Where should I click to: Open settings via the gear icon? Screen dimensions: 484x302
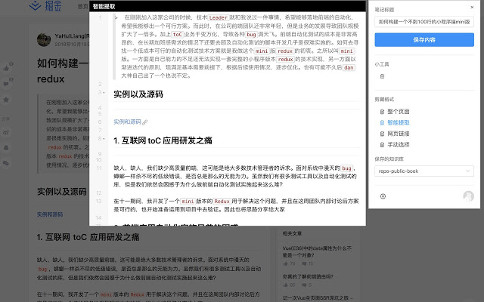pos(383,196)
